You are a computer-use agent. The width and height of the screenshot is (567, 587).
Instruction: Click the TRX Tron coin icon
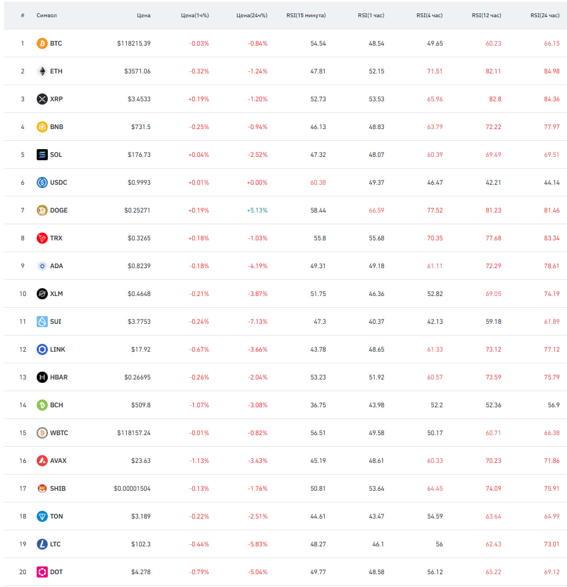42,238
